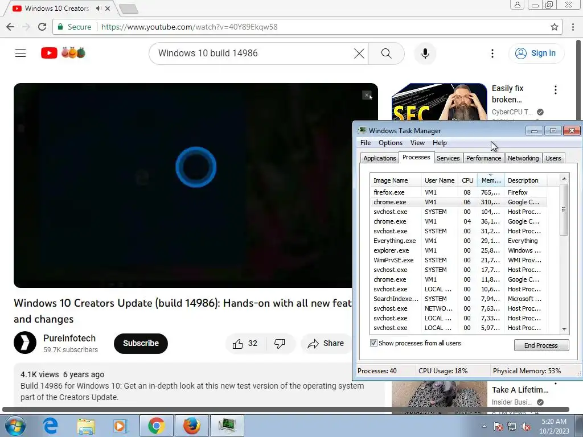Screen dimensions: 583x437
Task: Open File Explorer from the taskbar
Action: tap(86, 426)
